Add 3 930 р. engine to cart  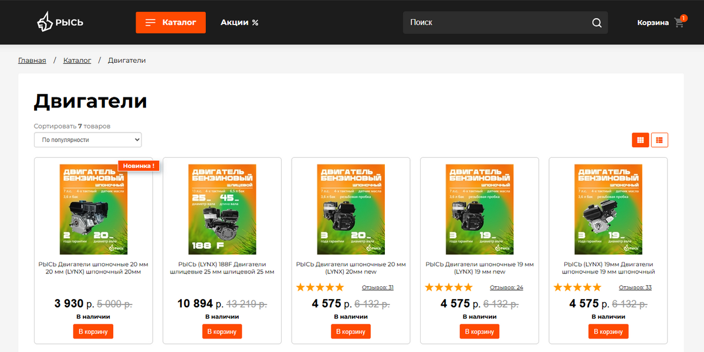[93, 331]
